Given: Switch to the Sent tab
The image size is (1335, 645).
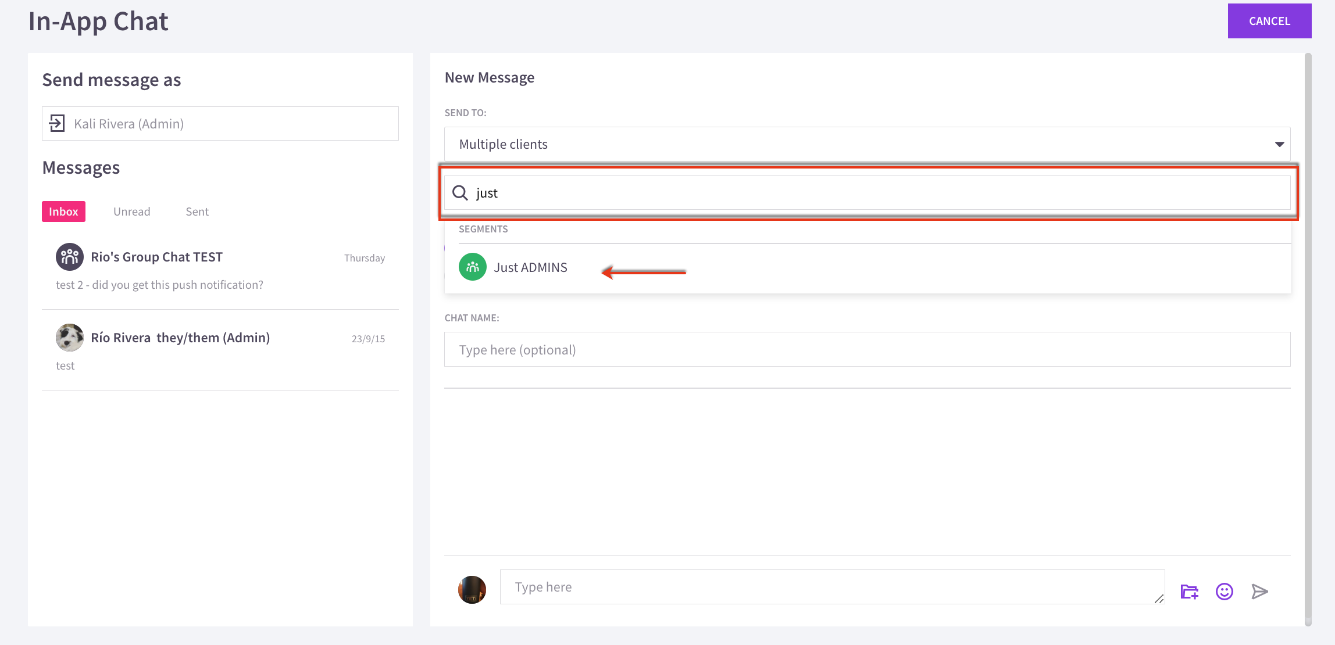Looking at the screenshot, I should click(197, 212).
